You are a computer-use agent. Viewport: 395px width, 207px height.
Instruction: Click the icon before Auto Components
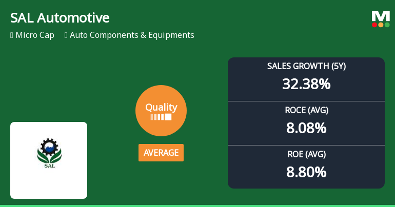tap(66, 35)
